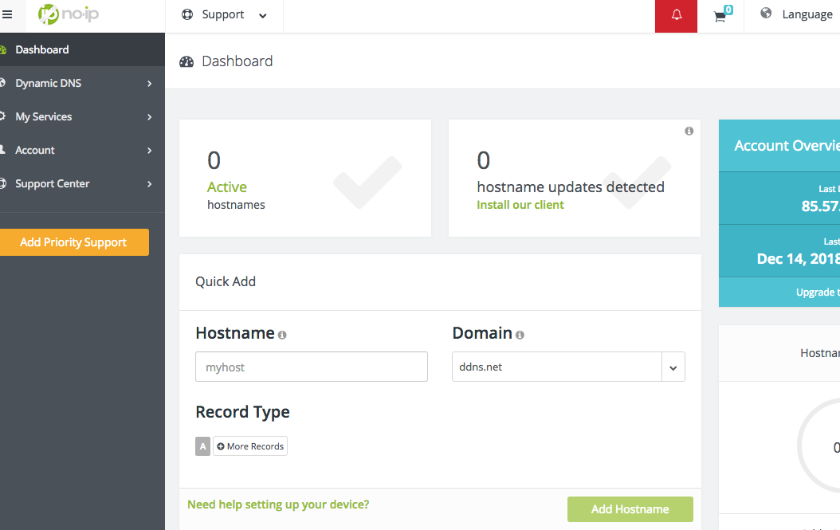Click the Add Hostname button
Image resolution: width=840 pixels, height=530 pixels.
pos(630,509)
